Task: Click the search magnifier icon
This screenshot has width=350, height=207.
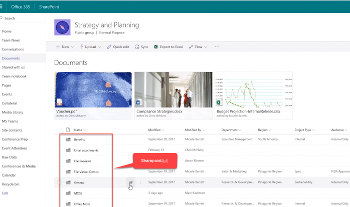Action: click(x=1, y=18)
